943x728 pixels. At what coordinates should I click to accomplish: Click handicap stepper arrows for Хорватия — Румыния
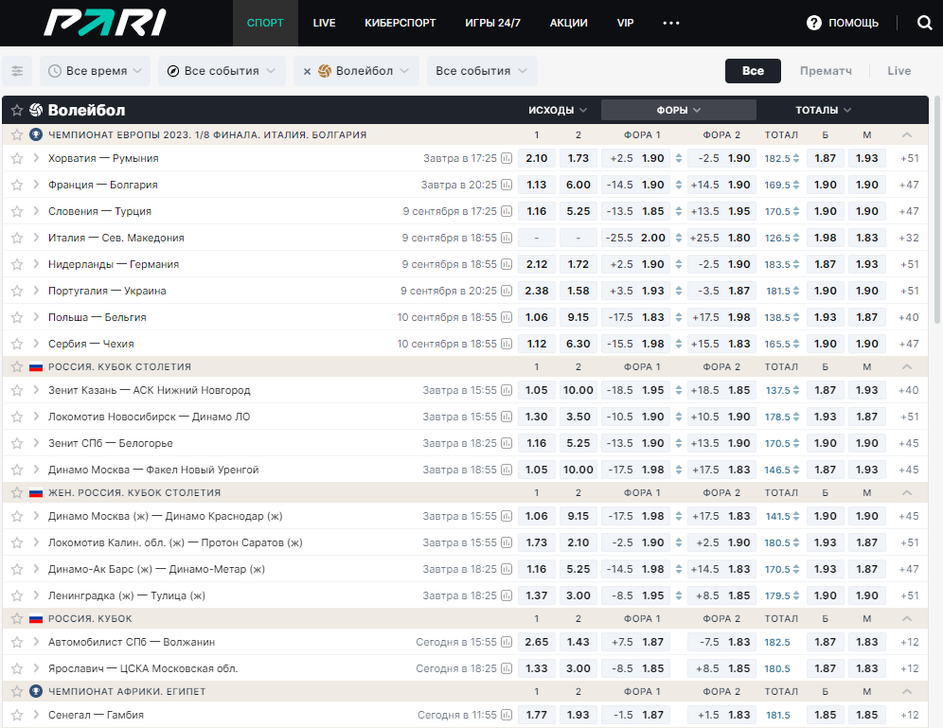(x=679, y=158)
